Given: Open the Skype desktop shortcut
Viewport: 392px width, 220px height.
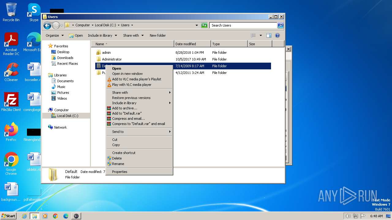Looking at the screenshot, I should coord(34,12).
